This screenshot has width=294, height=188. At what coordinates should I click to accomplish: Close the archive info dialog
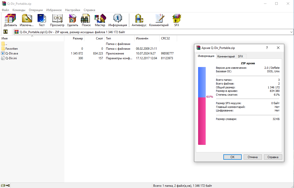point(278,48)
